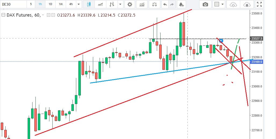This screenshot has height=139, width=276.
Task: Open indicators menu
Action: pyautogui.click(x=142, y=4)
